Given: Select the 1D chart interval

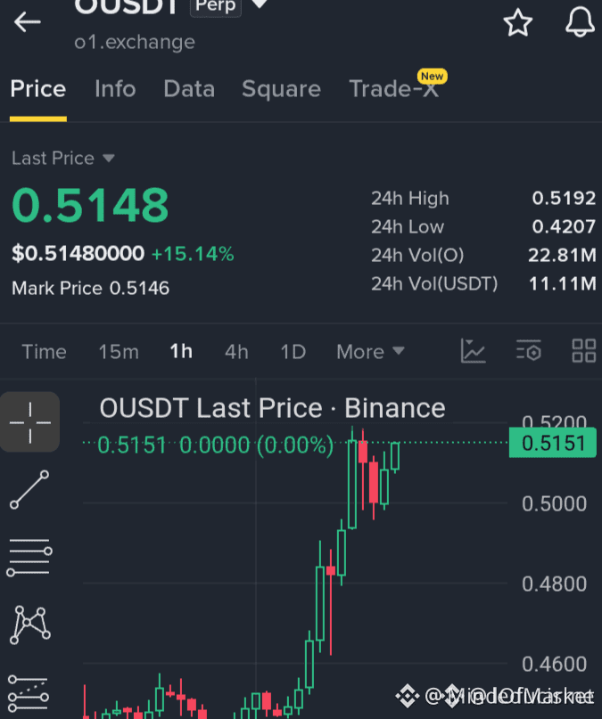Looking at the screenshot, I should point(293,352).
